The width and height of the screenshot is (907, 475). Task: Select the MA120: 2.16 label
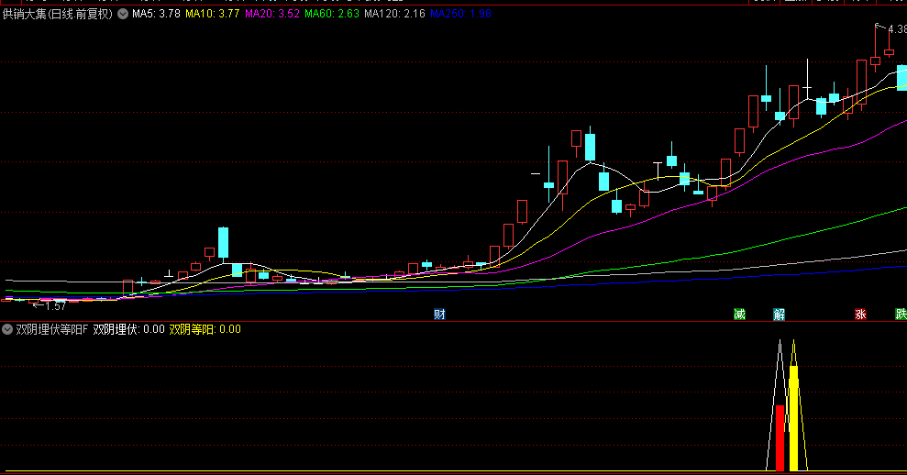394,14
